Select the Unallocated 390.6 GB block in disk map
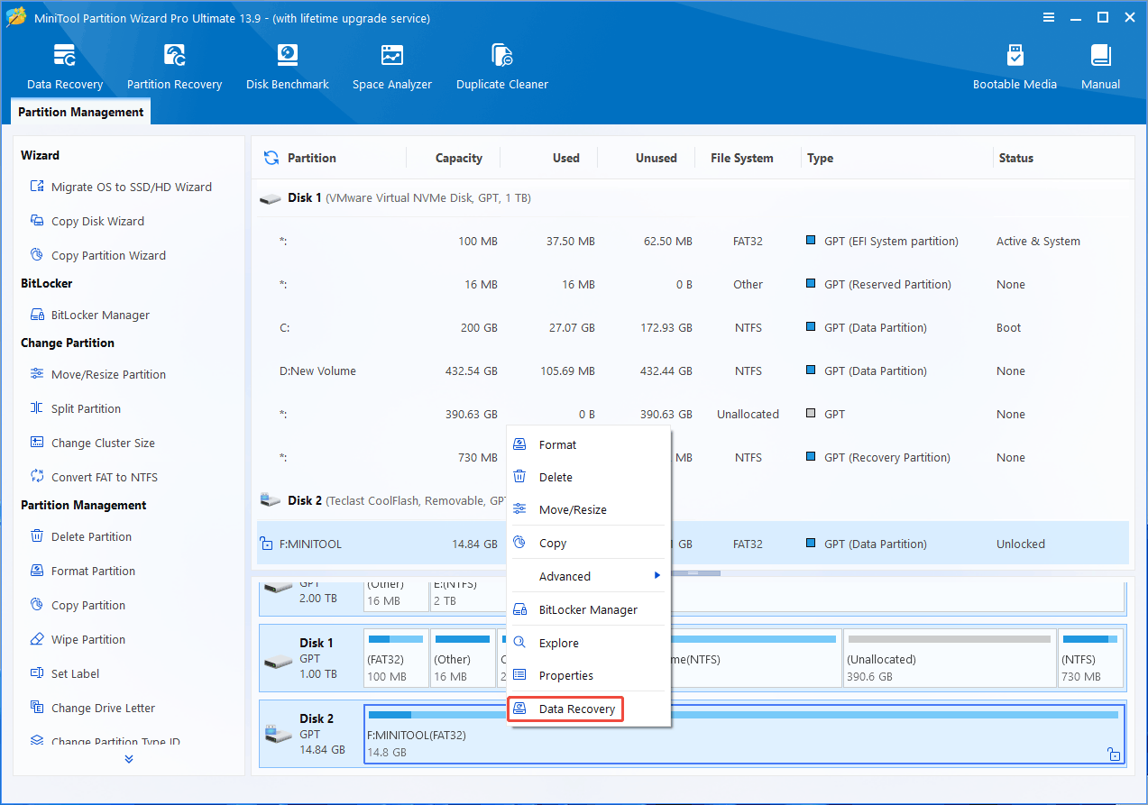This screenshot has height=805, width=1148. [949, 659]
